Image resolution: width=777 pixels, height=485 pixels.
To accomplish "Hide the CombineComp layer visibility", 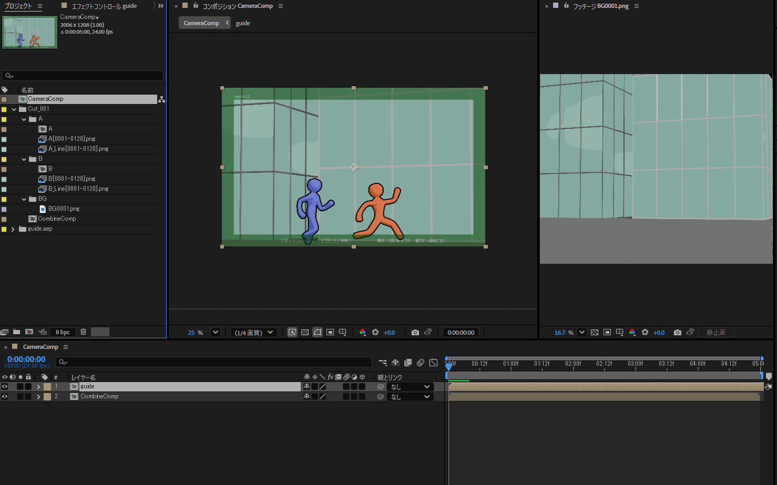I will (x=5, y=397).
